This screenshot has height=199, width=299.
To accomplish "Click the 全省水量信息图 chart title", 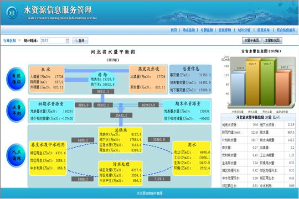I will coord(261,51).
